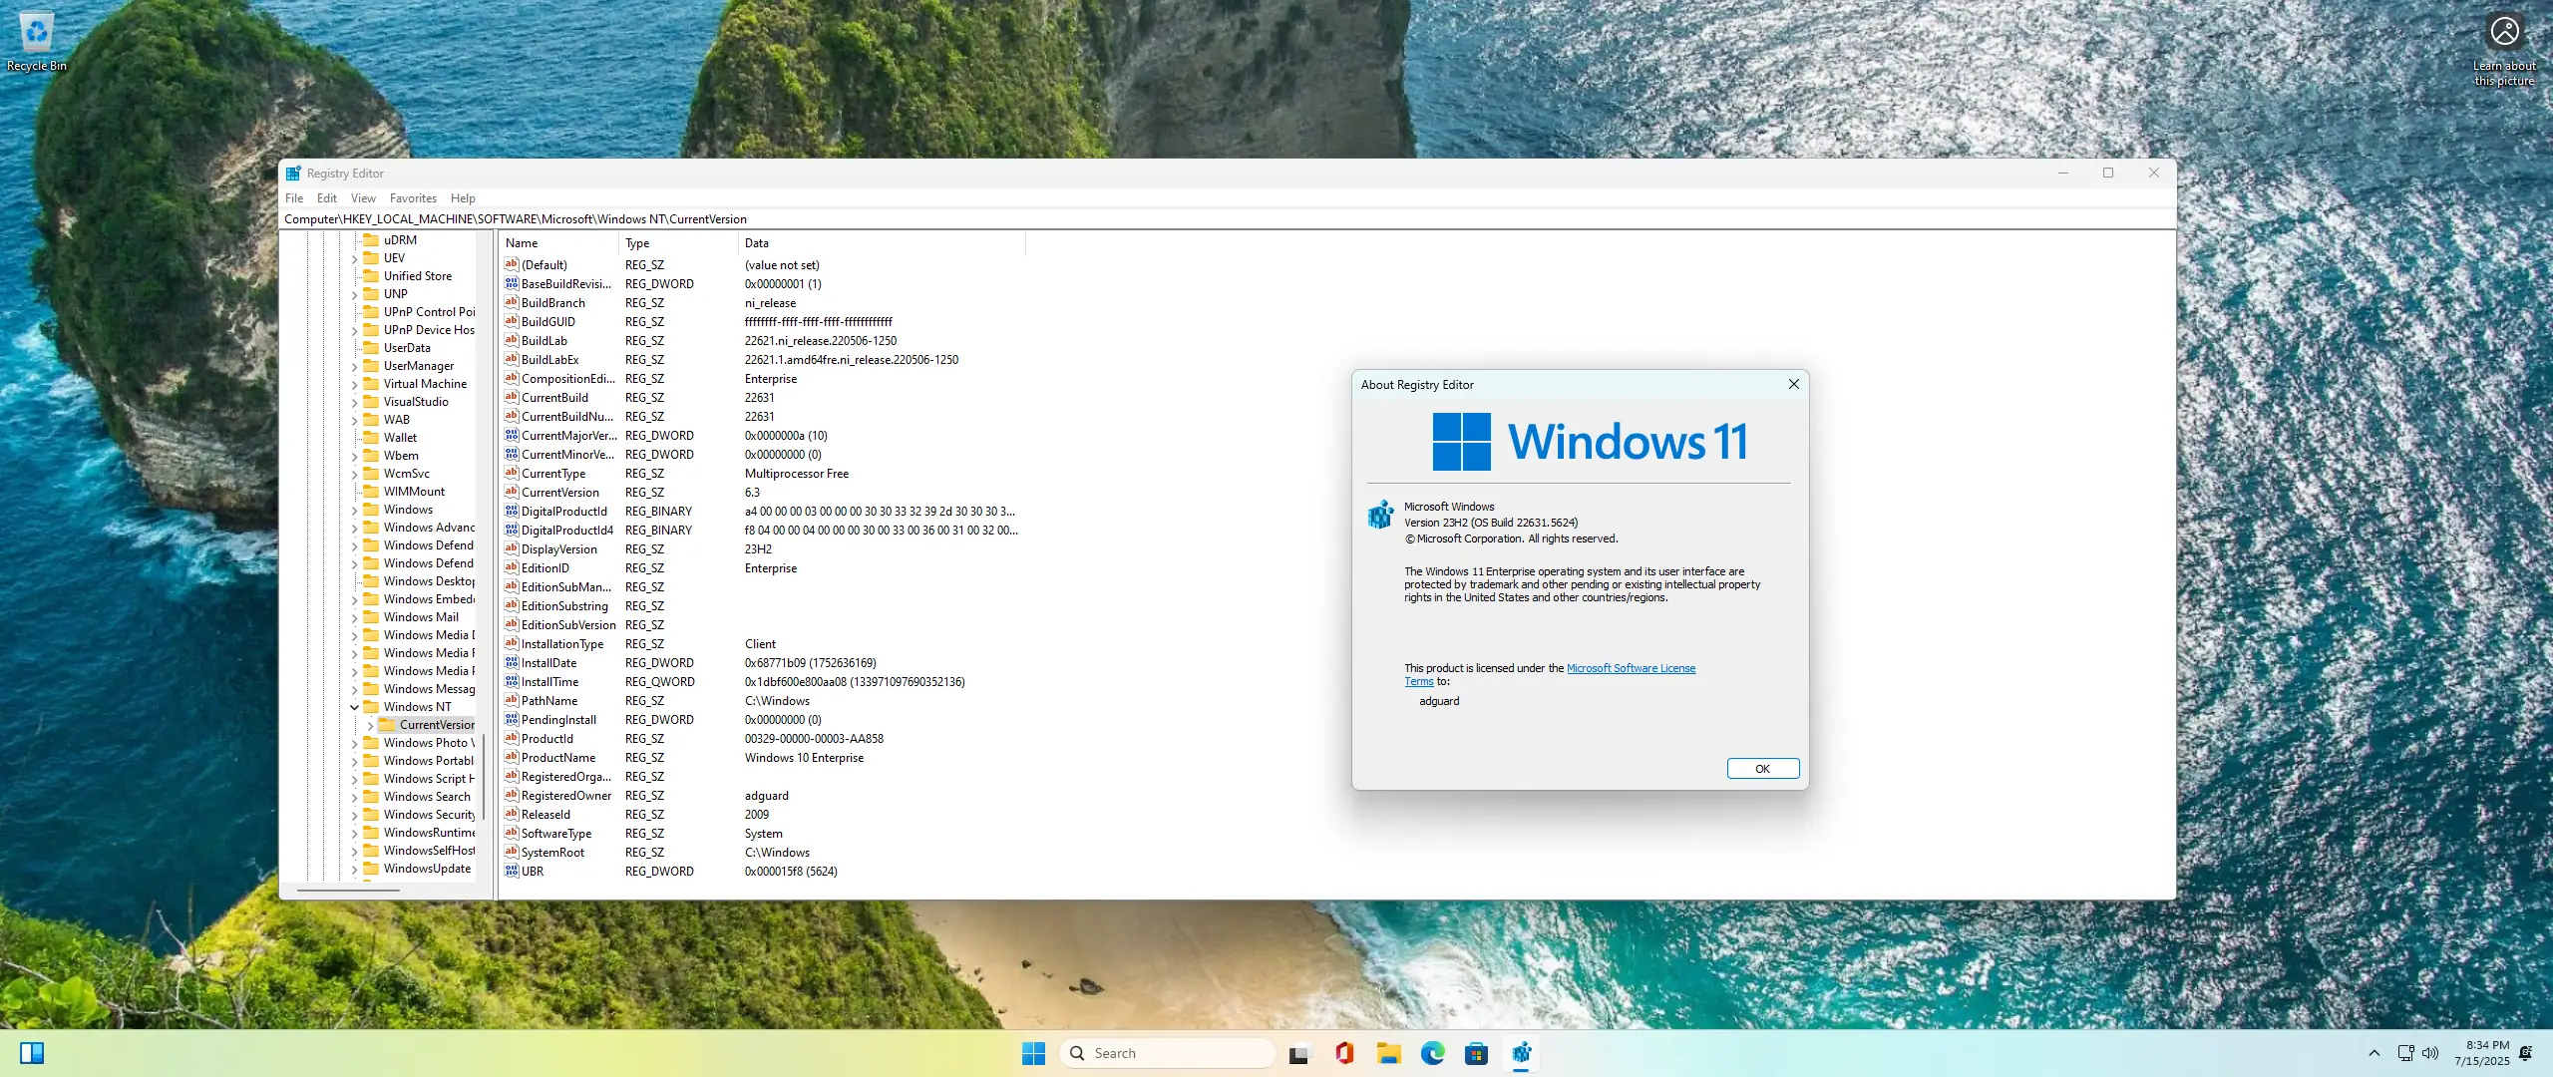Show hidden system tray icons
This screenshot has height=1077, width=2553.
point(2373,1053)
